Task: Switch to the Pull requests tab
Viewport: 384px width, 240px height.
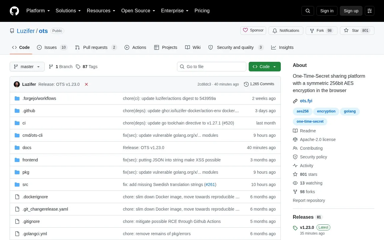Action: (96, 47)
